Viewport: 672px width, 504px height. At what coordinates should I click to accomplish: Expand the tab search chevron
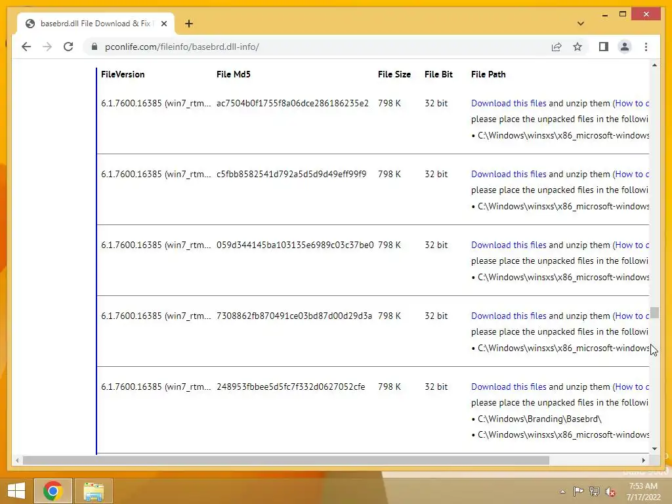pos(580,24)
